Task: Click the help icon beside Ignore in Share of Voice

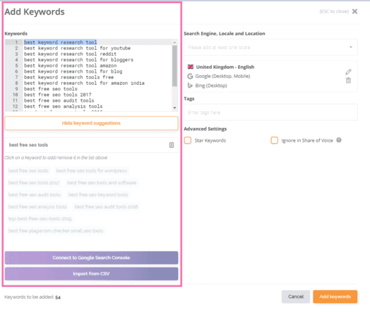Action: [339, 140]
